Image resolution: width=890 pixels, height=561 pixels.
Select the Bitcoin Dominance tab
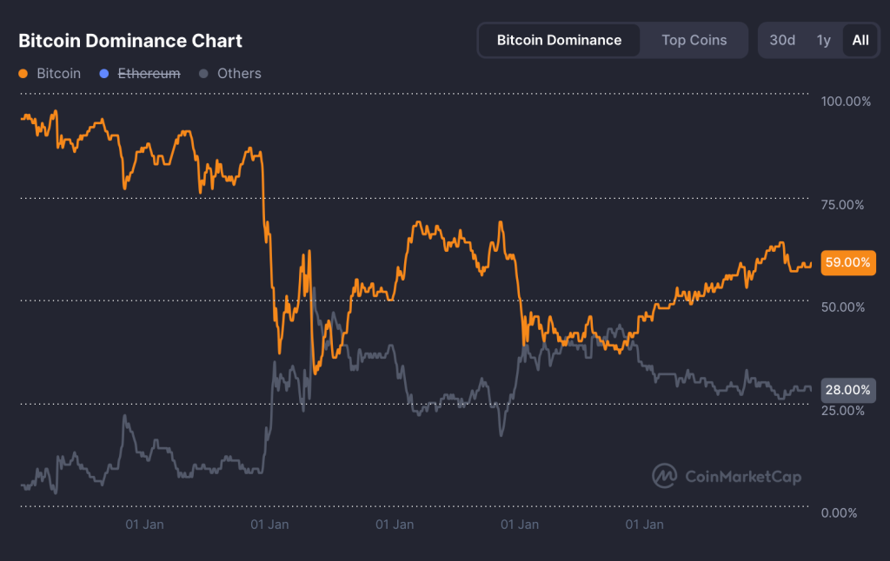[559, 40]
